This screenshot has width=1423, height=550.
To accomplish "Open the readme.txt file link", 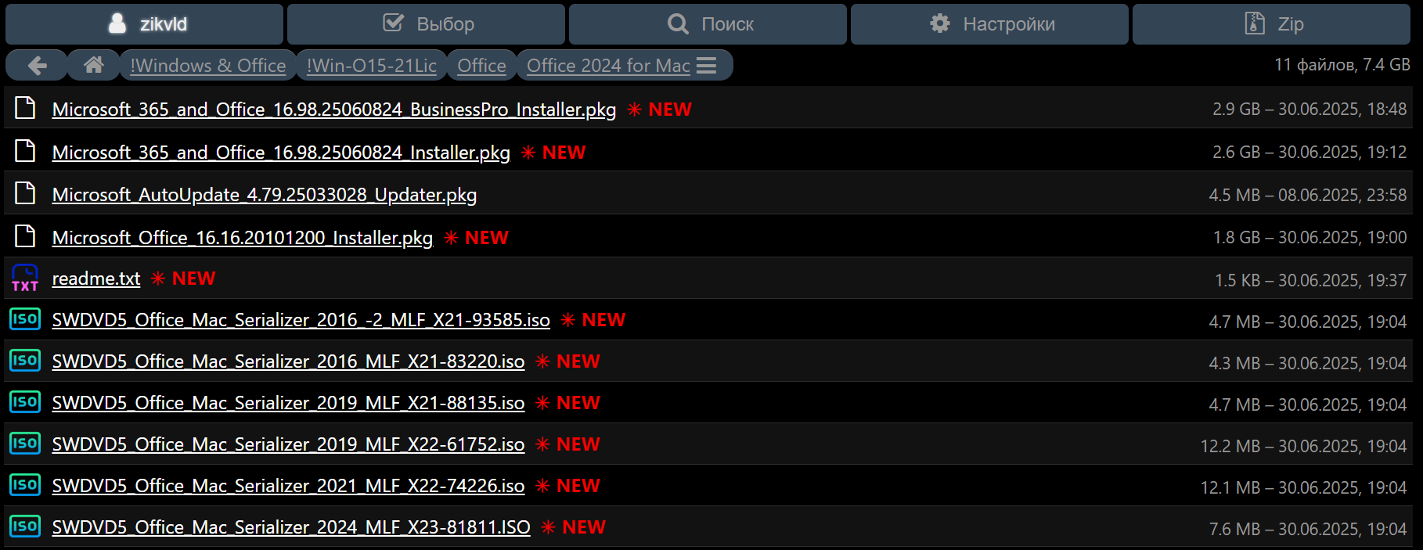I will tap(96, 279).
